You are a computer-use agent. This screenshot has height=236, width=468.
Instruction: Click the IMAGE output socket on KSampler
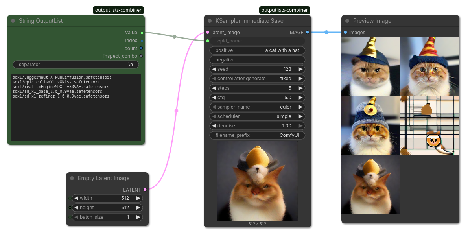coord(308,32)
